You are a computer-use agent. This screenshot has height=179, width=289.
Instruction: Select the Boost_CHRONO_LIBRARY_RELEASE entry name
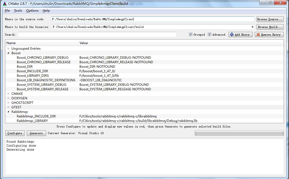pyautogui.click(x=44, y=62)
